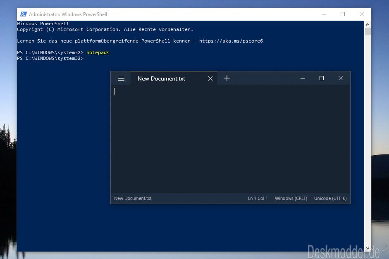The image size is (389, 259).
Task: Maximize the PowerShell window
Action: 343,14
